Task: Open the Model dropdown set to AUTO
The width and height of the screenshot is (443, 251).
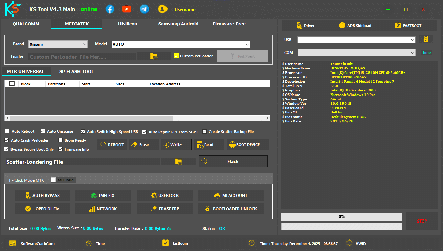Action: pyautogui.click(x=247, y=44)
